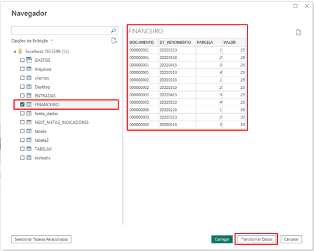
Task: Click the search magnifier icon
Action: (x=113, y=31)
